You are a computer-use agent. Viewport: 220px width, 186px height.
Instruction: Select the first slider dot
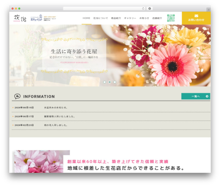click(x=105, y=82)
